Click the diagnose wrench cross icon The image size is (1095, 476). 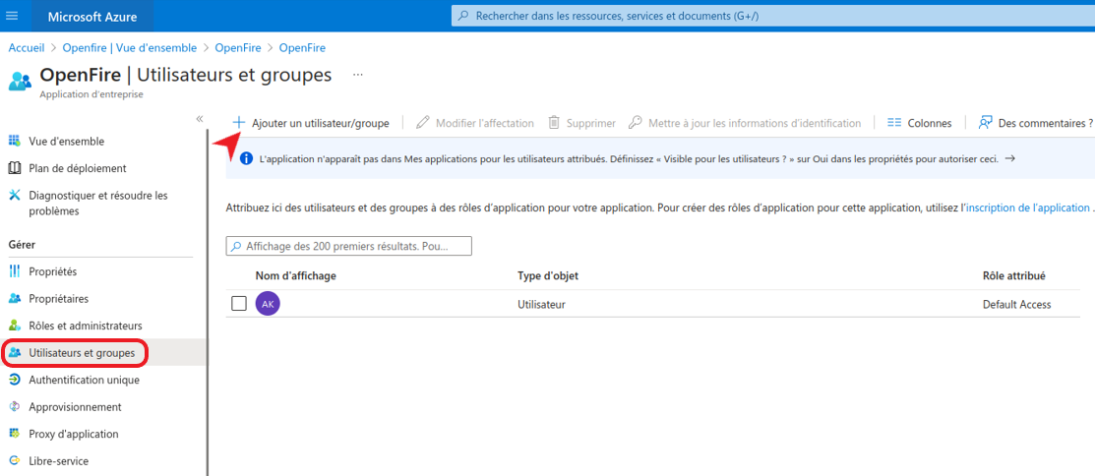[14, 196]
